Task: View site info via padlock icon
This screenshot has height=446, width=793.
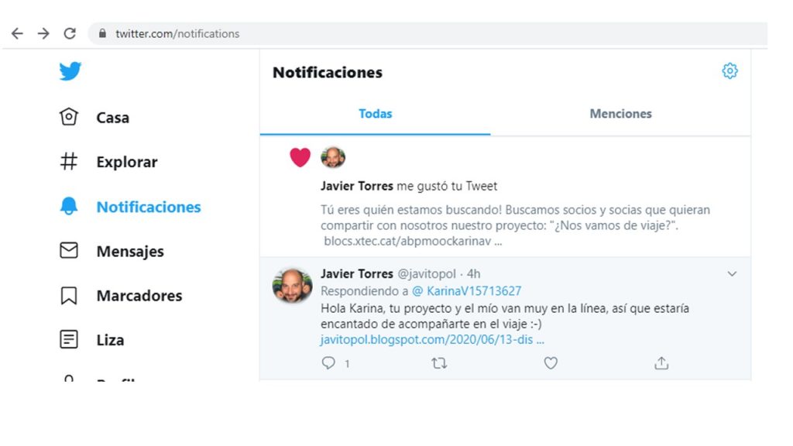Action: tap(101, 34)
